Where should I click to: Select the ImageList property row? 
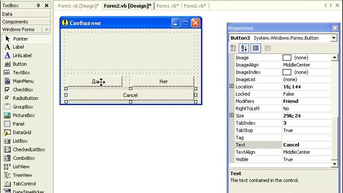[x=282, y=79]
